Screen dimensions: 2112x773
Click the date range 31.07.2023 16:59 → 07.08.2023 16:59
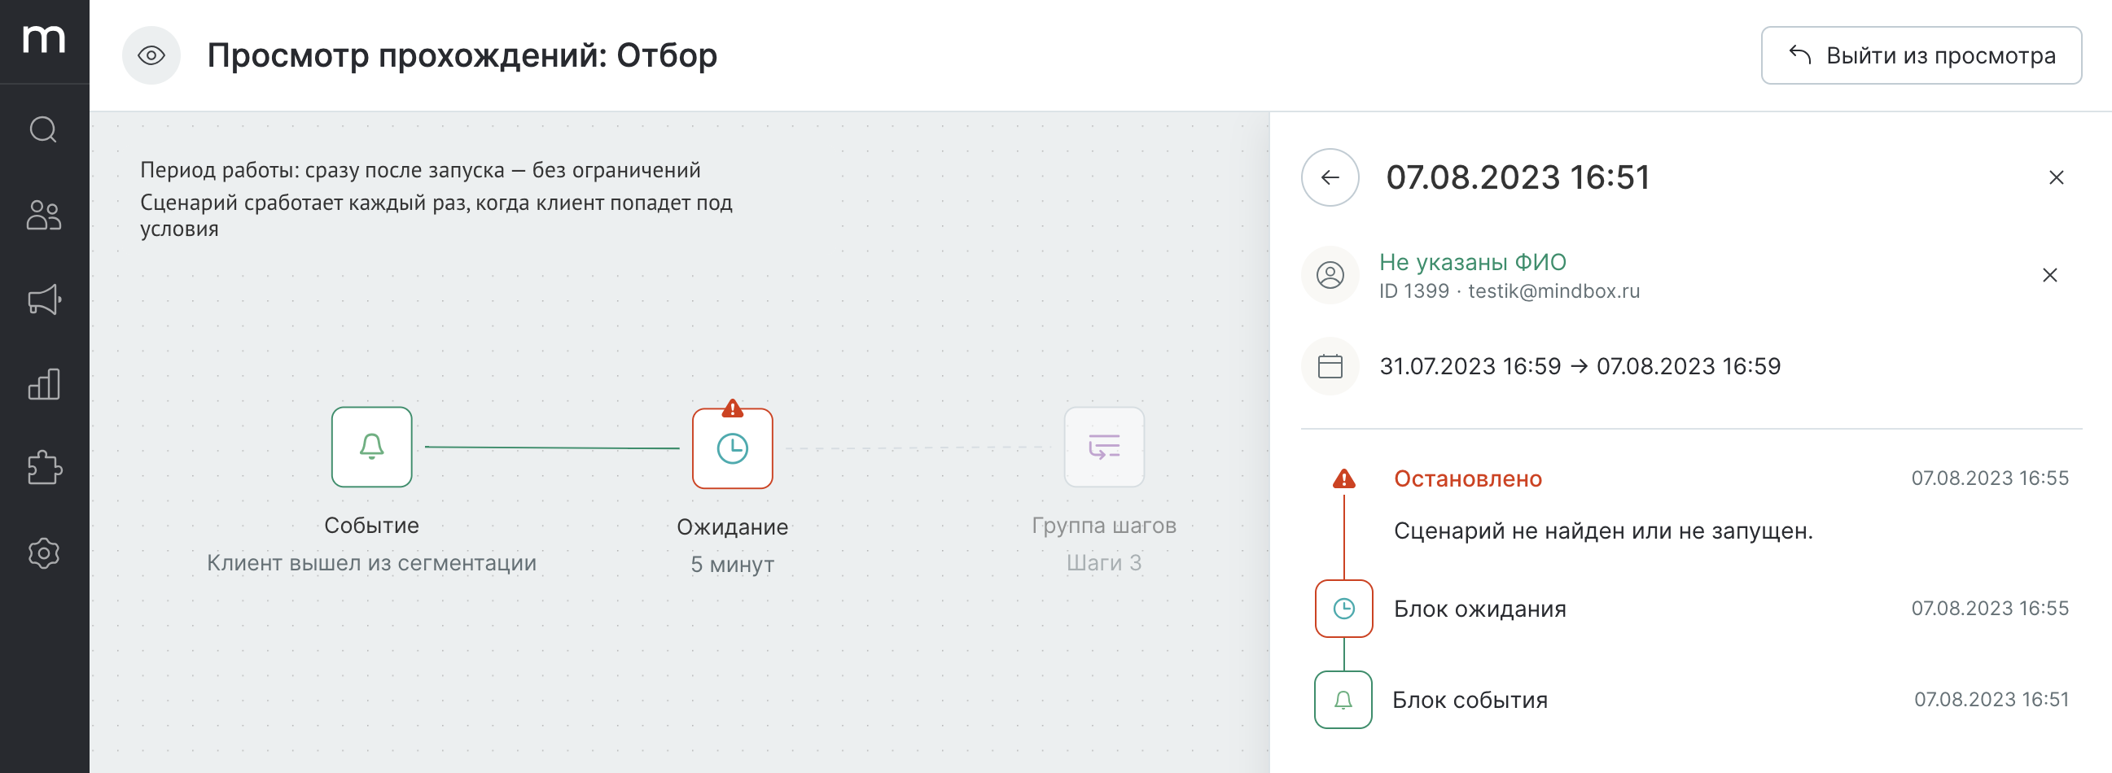[1580, 365]
